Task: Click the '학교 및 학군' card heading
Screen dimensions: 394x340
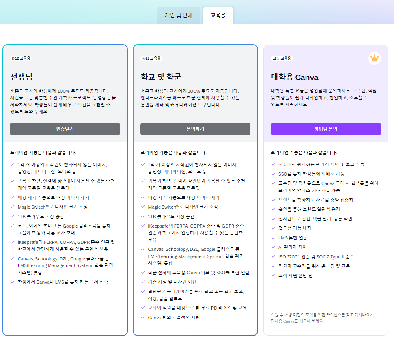Action: click(161, 77)
